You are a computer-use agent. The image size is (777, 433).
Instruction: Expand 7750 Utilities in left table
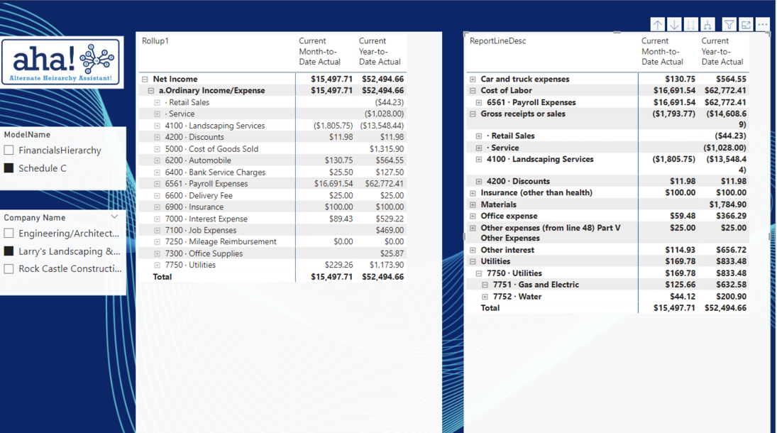click(157, 265)
